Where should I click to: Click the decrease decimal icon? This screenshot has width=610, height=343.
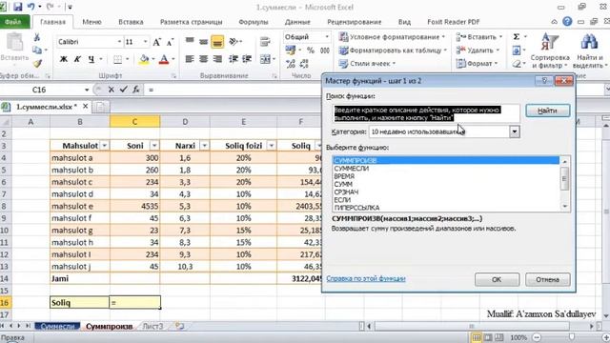304,64
